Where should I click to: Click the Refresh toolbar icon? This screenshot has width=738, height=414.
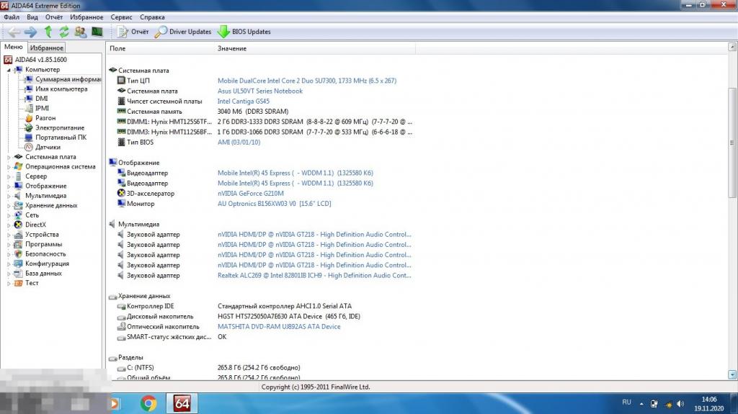[64, 32]
